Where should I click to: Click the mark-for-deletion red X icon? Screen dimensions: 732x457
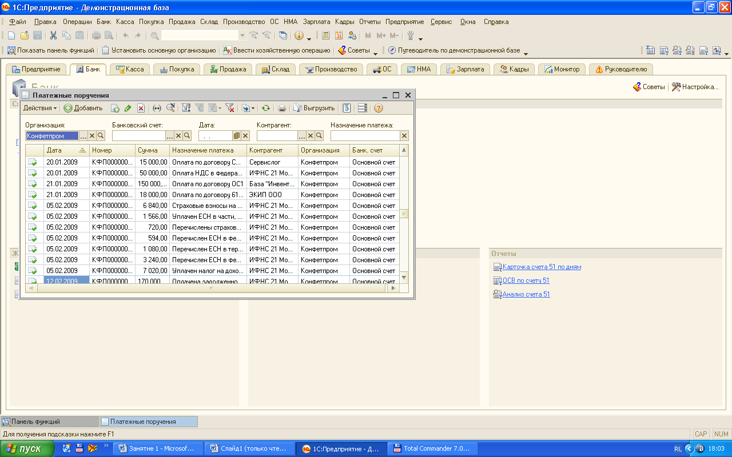coord(141,108)
